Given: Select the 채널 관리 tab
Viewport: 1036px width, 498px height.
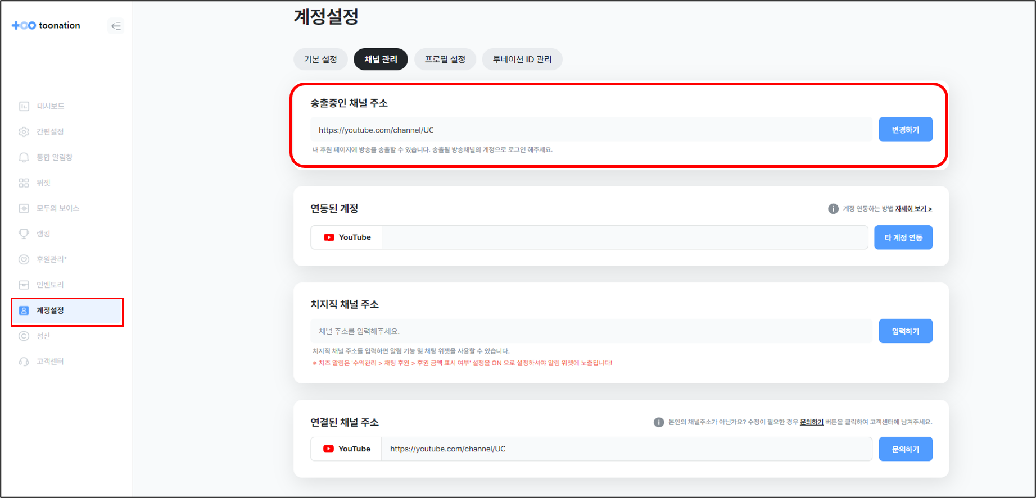Looking at the screenshot, I should coord(381,60).
